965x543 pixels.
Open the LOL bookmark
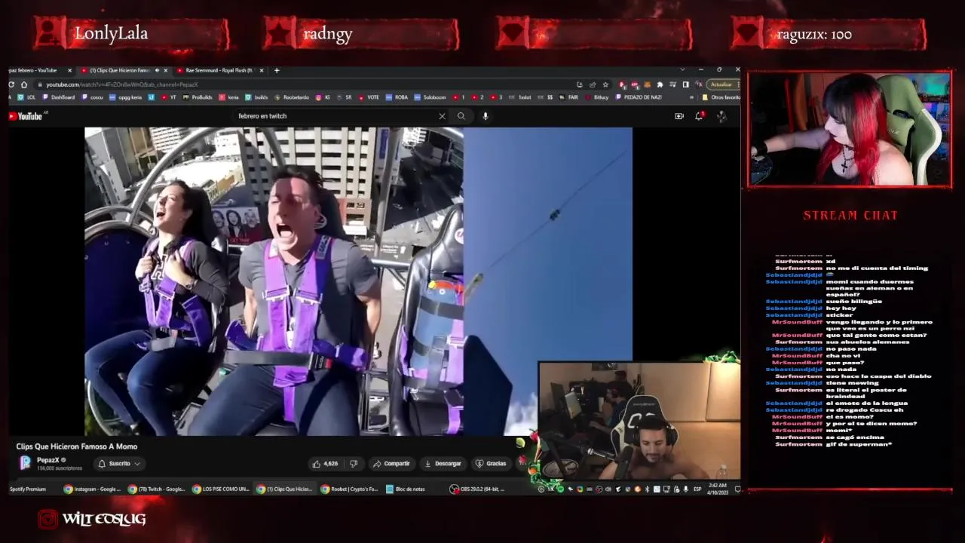click(x=27, y=97)
